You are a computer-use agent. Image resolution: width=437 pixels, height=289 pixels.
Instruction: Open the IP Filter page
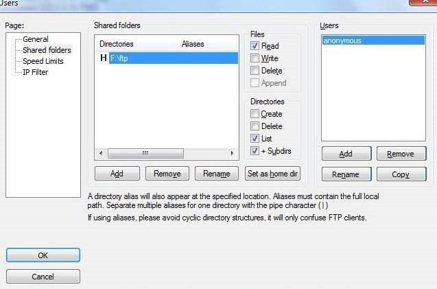[x=36, y=72]
